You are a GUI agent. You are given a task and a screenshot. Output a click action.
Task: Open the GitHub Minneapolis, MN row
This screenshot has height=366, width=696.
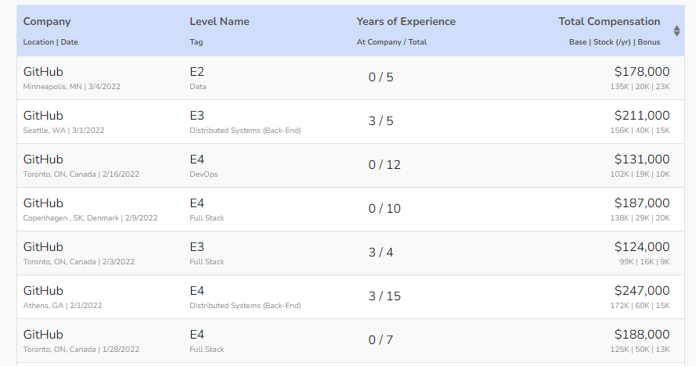coord(351,77)
